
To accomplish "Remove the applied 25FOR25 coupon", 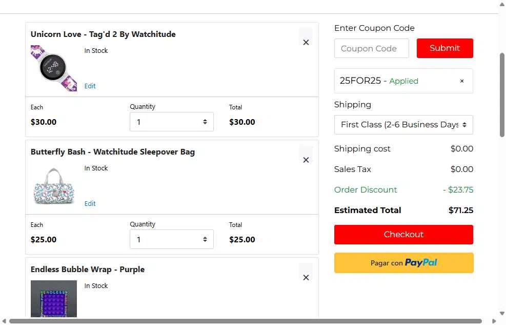I will pos(462,81).
